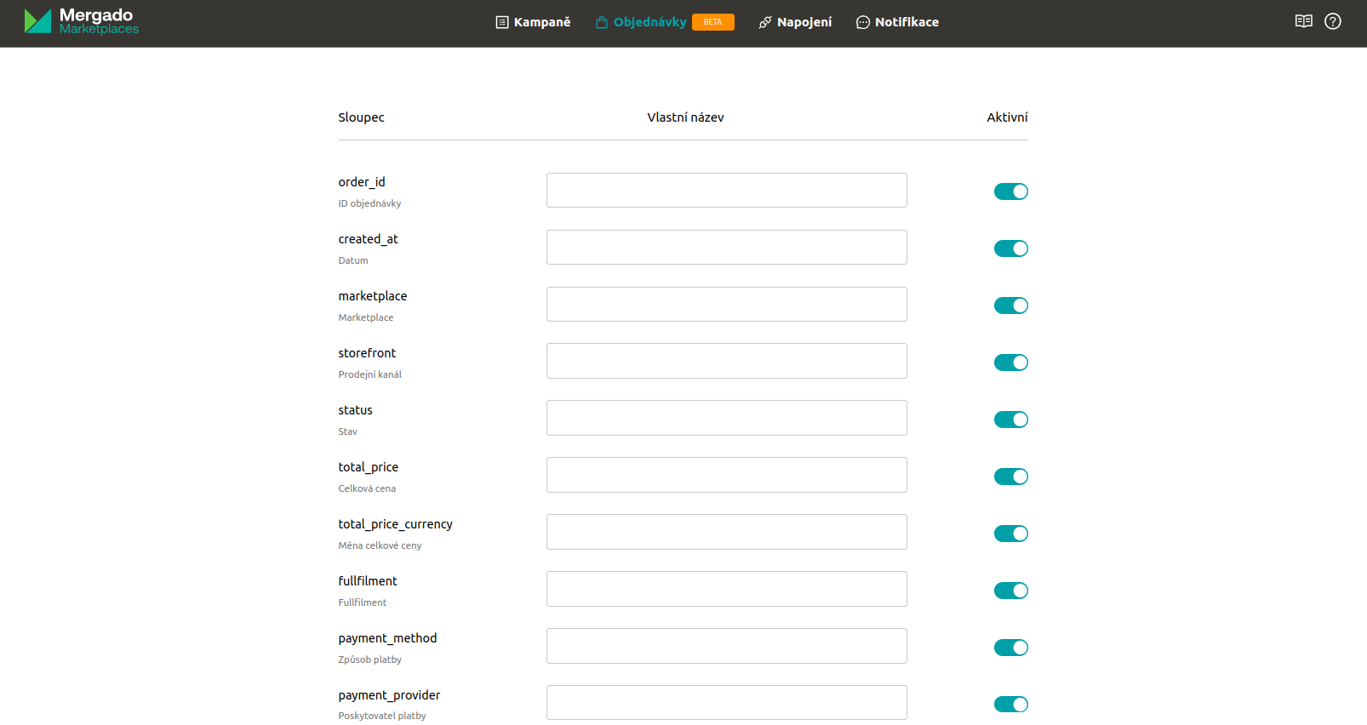This screenshot has width=1367, height=725.
Task: Click the Kampaně list icon
Action: [502, 22]
